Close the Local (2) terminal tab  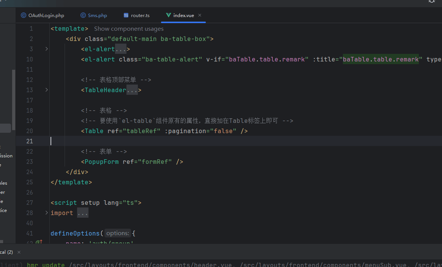pos(19,252)
